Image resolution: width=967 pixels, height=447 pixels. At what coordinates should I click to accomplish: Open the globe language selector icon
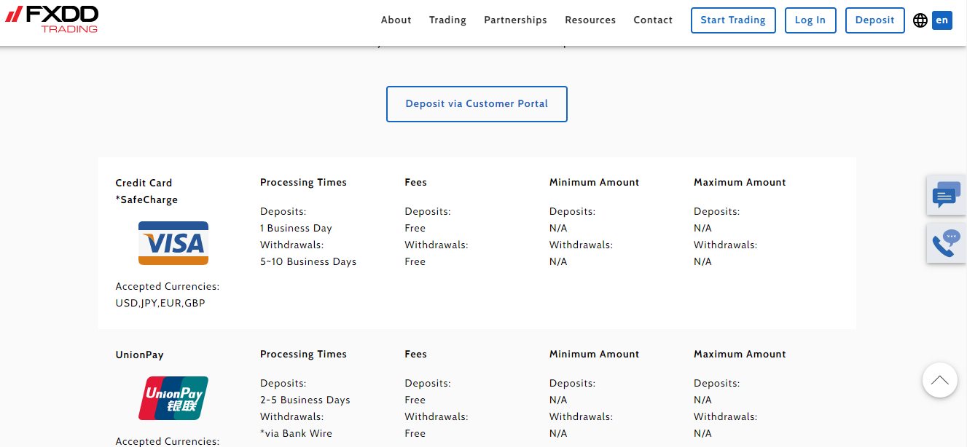coord(920,20)
